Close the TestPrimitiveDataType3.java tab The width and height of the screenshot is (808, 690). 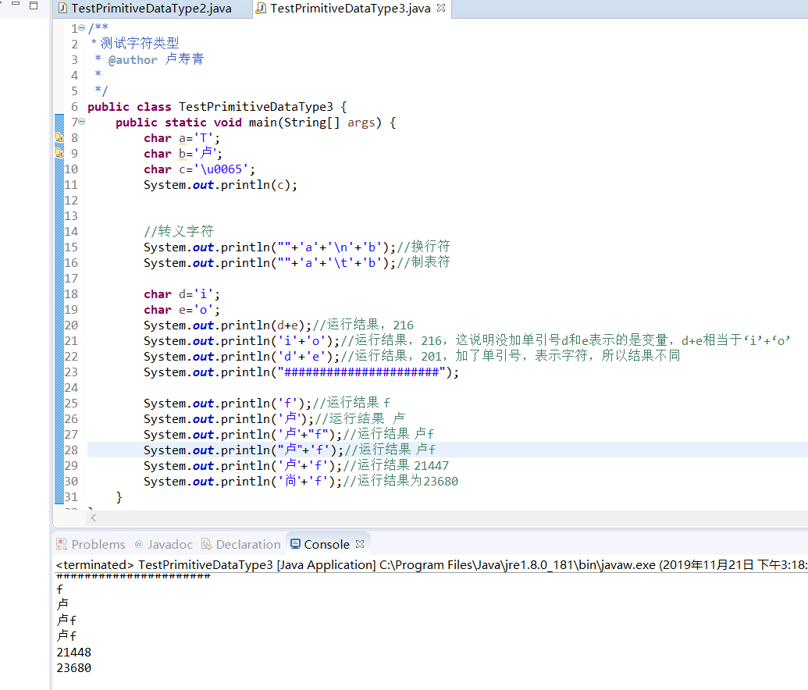coord(441,8)
